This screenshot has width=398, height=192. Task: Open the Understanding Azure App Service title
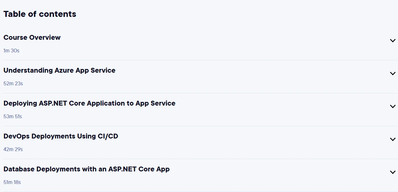coord(59,70)
